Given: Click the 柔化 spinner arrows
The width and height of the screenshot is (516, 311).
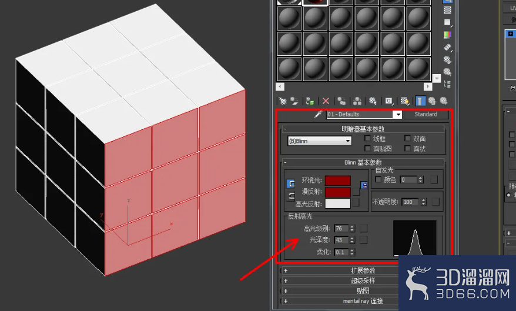Looking at the screenshot, I should coord(352,252).
